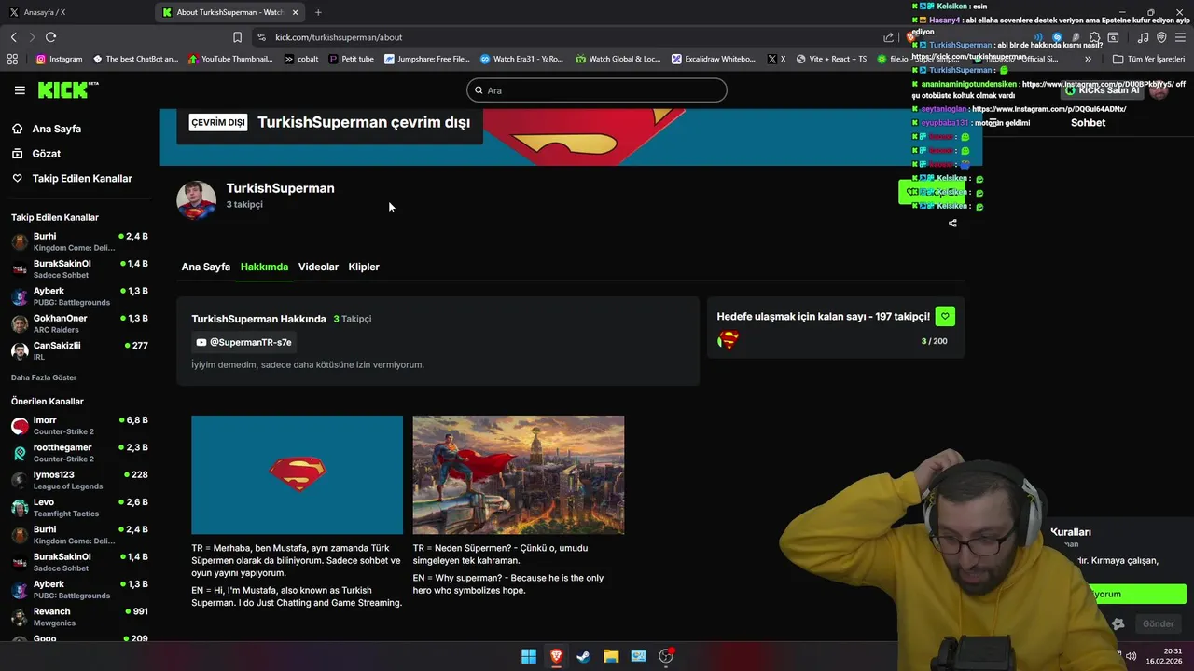Image resolution: width=1194 pixels, height=671 pixels.
Task: Open the Windows Start button
Action: [529, 656]
